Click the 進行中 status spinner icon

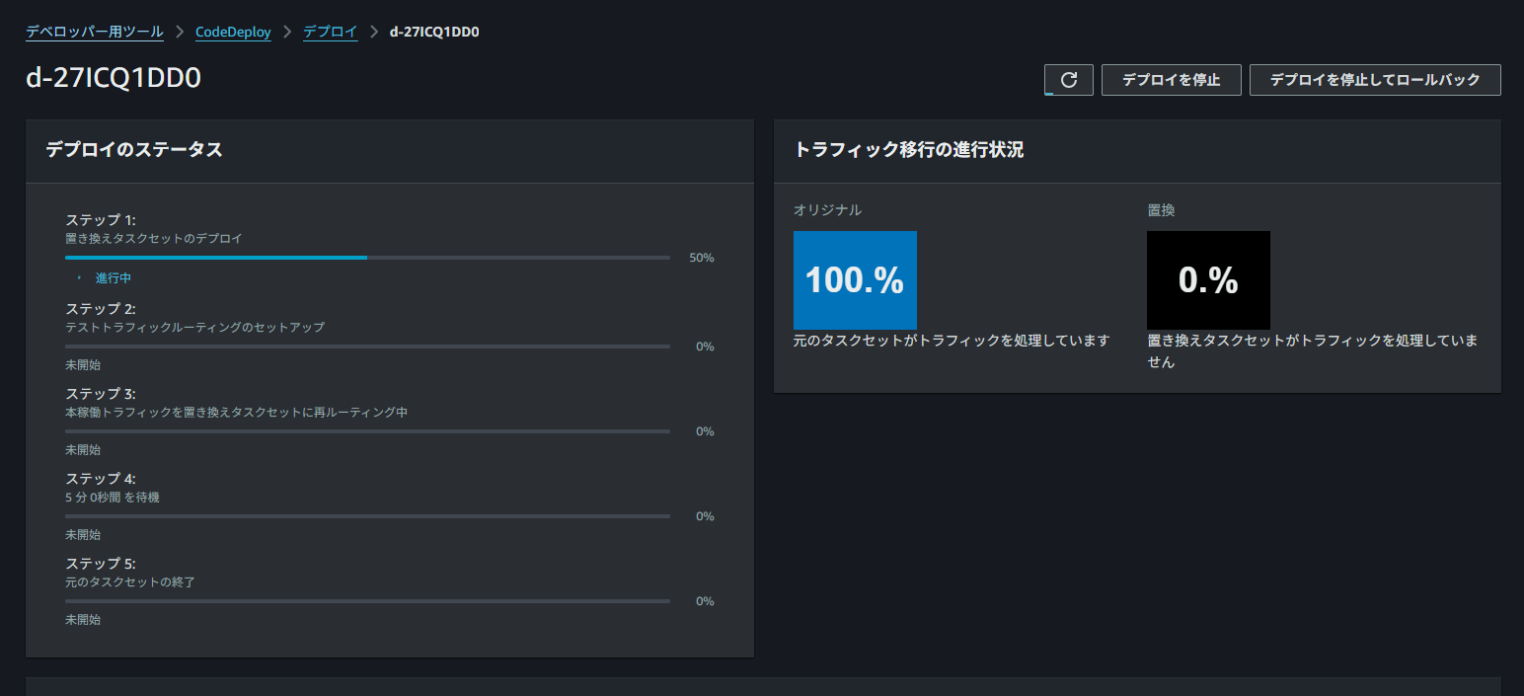click(x=80, y=278)
